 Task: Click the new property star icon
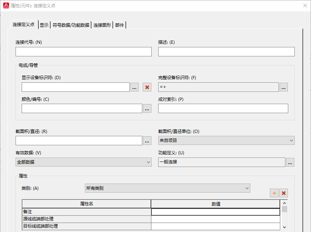[274, 193]
